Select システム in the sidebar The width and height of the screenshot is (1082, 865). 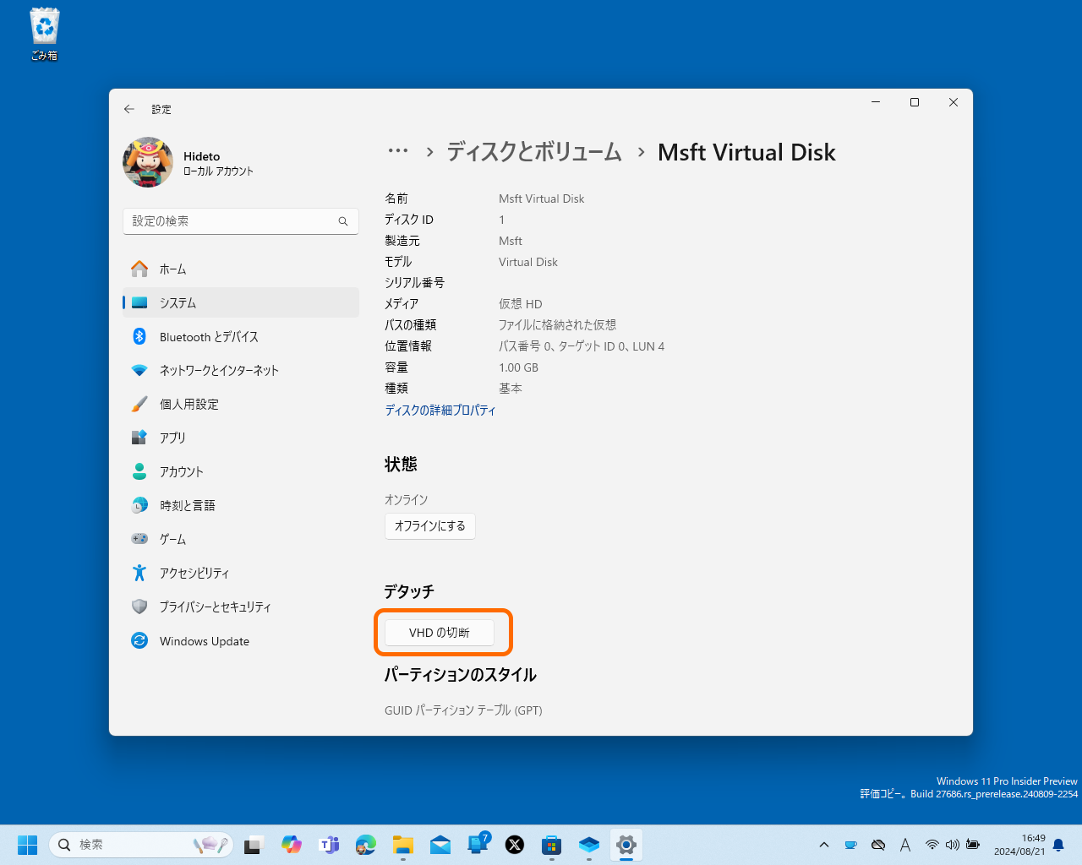click(178, 302)
